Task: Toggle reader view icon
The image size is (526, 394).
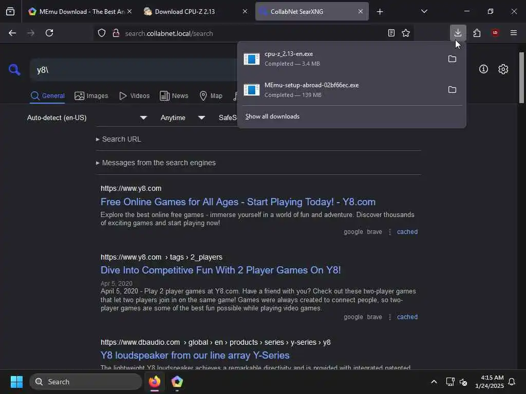Action: tap(391, 33)
